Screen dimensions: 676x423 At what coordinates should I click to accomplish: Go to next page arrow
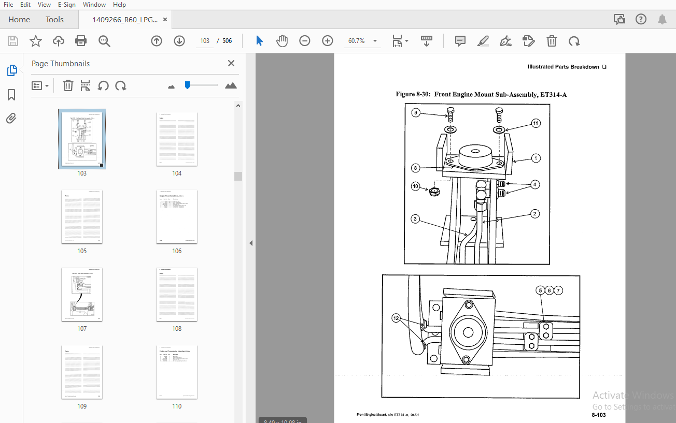coord(179,41)
